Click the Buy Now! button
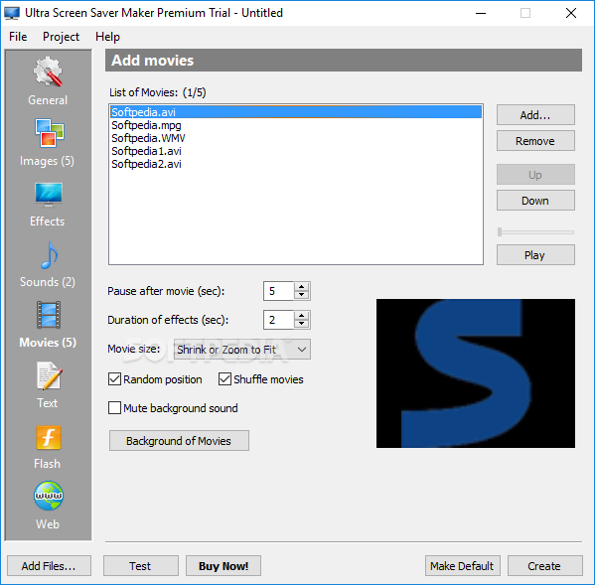Screen dimensions: 595x585 click(223, 566)
